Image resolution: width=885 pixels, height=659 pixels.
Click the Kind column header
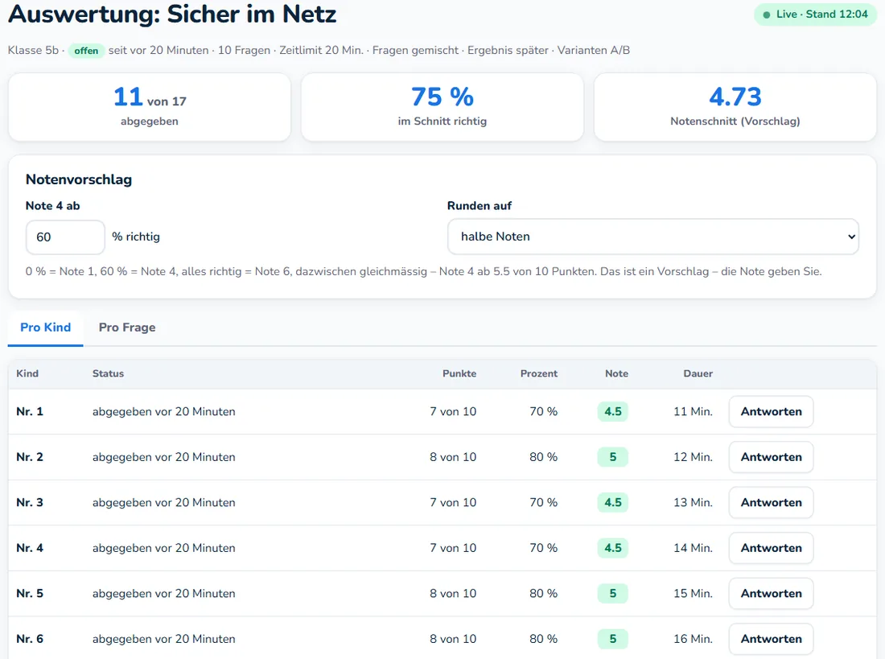[27, 373]
